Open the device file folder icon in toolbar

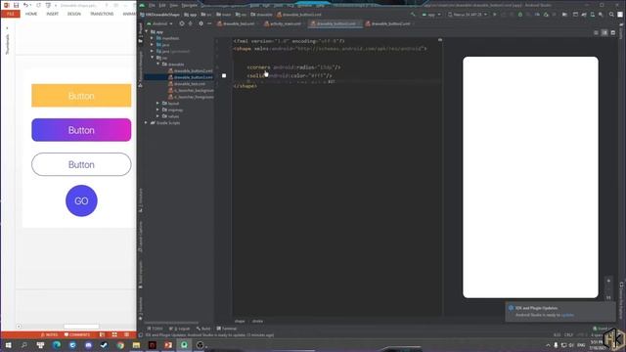[564, 15]
